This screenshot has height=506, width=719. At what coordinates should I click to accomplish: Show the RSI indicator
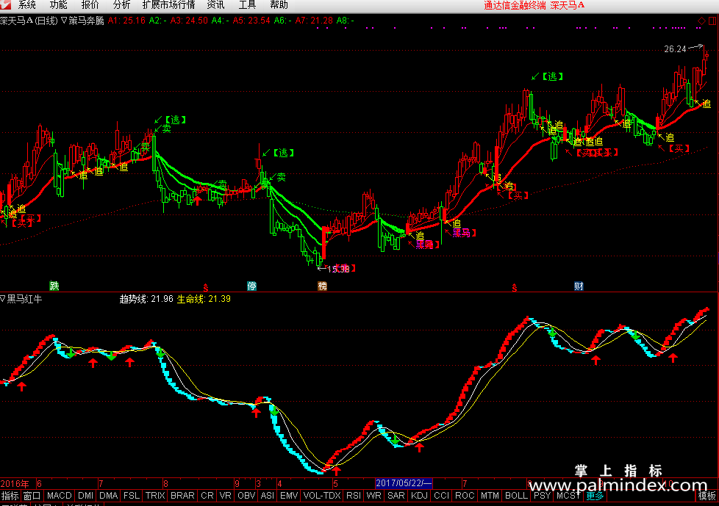click(x=353, y=496)
